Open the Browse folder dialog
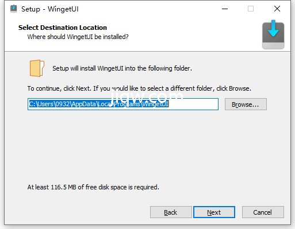Image resolution: width=295 pixels, height=229 pixels. (x=246, y=104)
